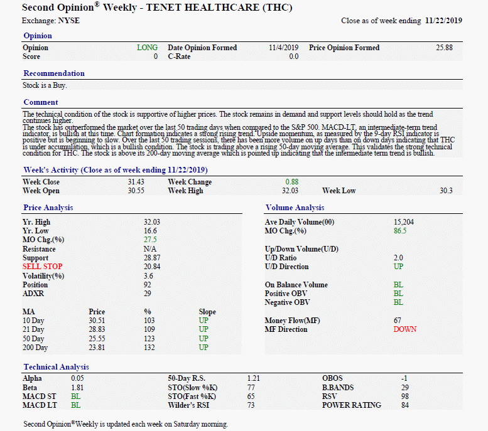
Task: Select the Beta value 1.81
Action: tap(77, 388)
